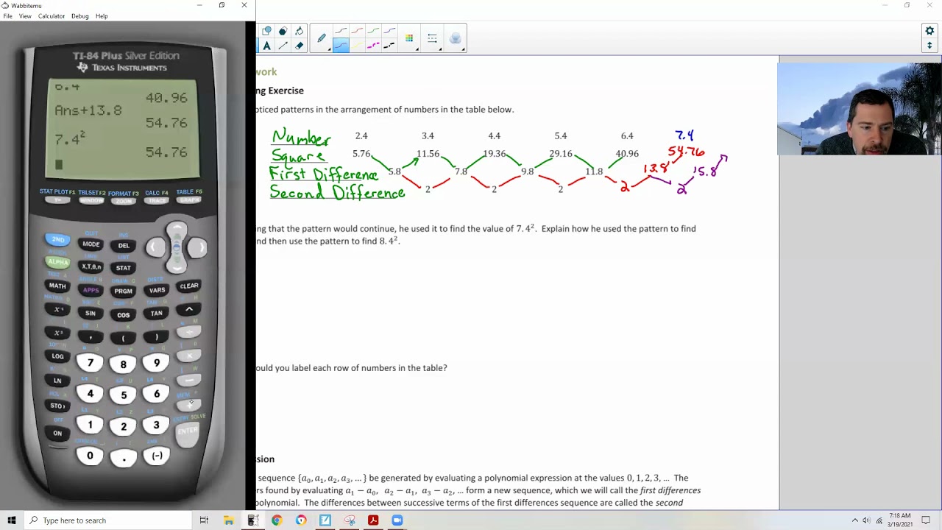Choose the top-row purple pen style
942x530 pixels.
pos(389,31)
